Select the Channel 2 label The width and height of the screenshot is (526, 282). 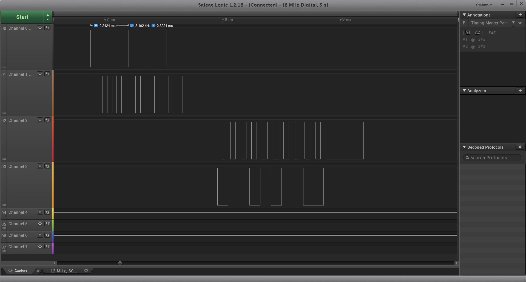coord(18,120)
